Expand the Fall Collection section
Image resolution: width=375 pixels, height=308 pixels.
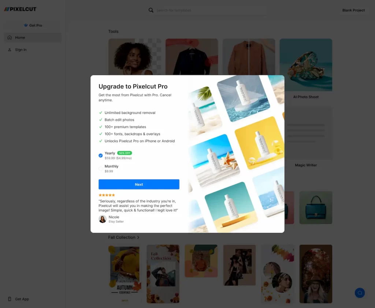[x=124, y=237]
